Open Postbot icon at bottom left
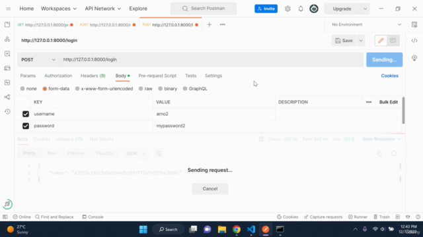The height and width of the screenshot is (237, 423). pyautogui.click(x=7, y=204)
